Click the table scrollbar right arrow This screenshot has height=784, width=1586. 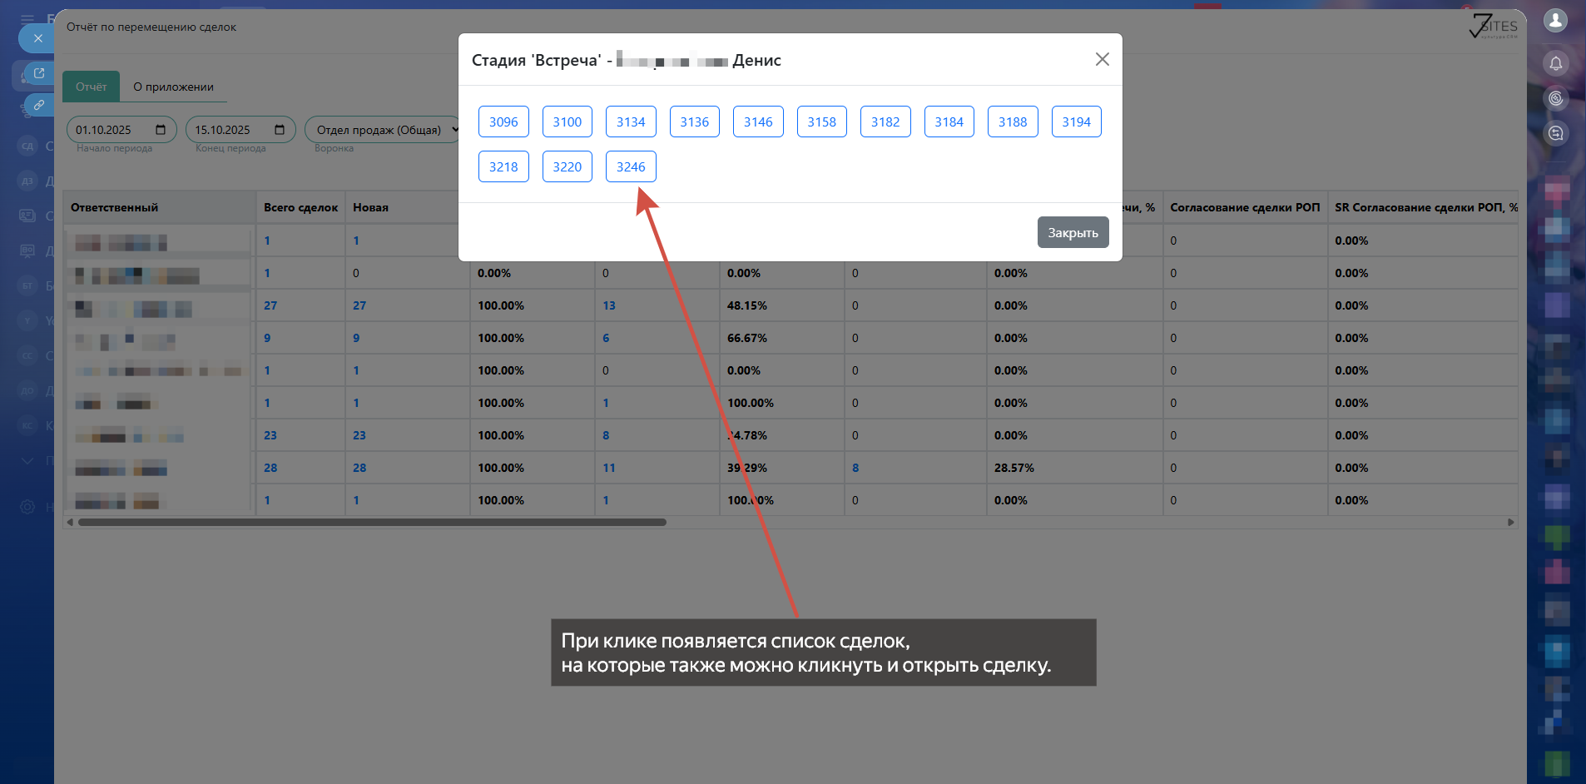point(1511,523)
